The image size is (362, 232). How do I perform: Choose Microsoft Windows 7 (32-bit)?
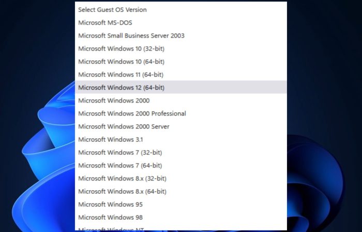pos(181,153)
